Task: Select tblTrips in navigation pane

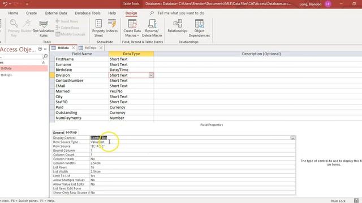Action: (24, 75)
